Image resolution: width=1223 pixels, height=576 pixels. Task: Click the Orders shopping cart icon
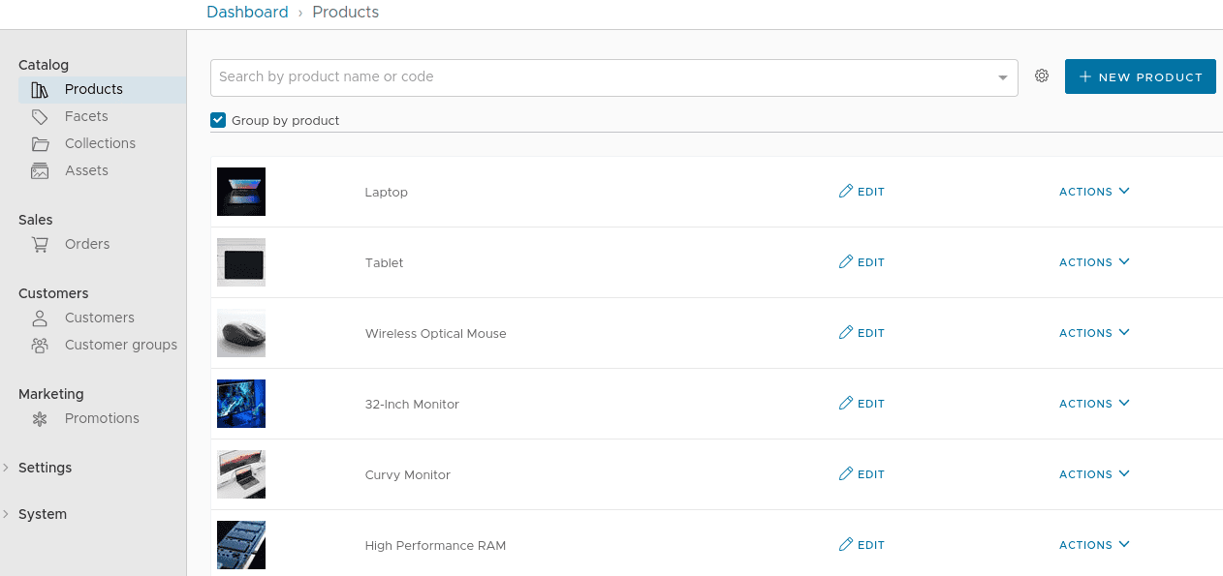(x=40, y=245)
